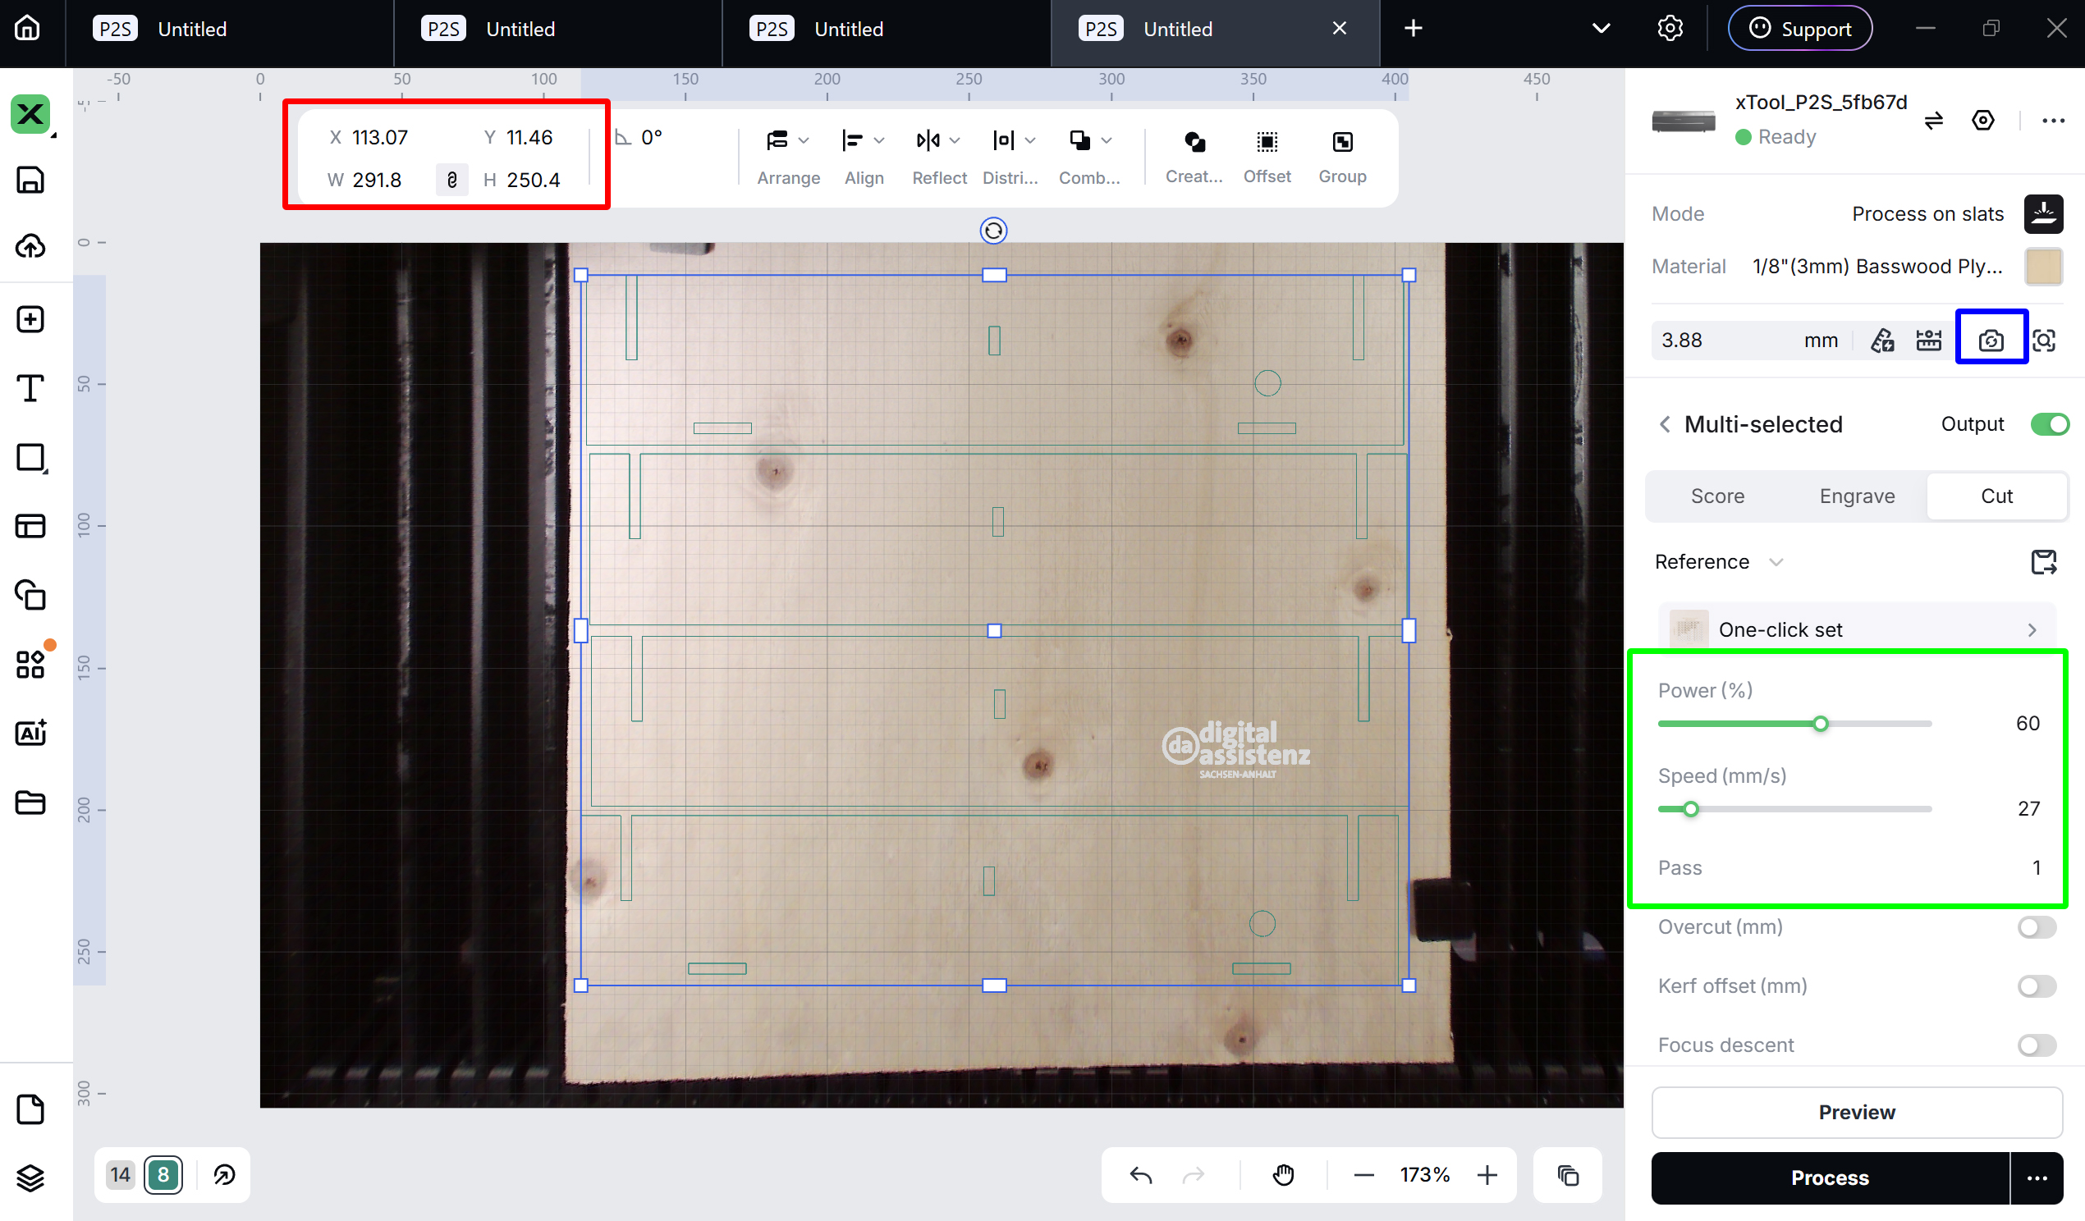This screenshot has width=2085, height=1221.
Task: Open the apps grid icon
Action: (30, 665)
